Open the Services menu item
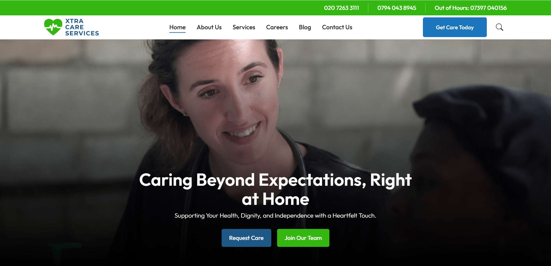The image size is (551, 266). 244,27
